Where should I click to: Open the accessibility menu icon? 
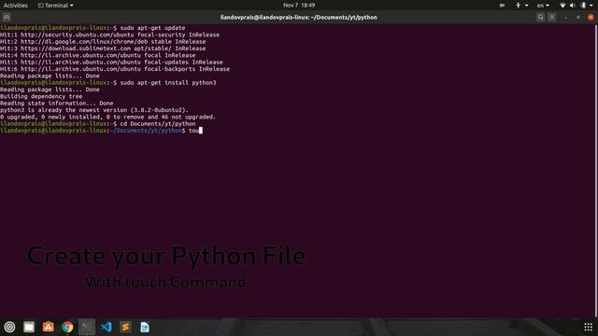tap(518, 6)
